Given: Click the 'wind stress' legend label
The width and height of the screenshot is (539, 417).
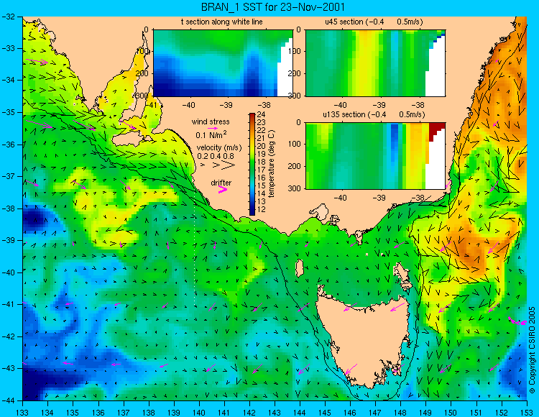Looking at the screenshot, I should click(211, 122).
